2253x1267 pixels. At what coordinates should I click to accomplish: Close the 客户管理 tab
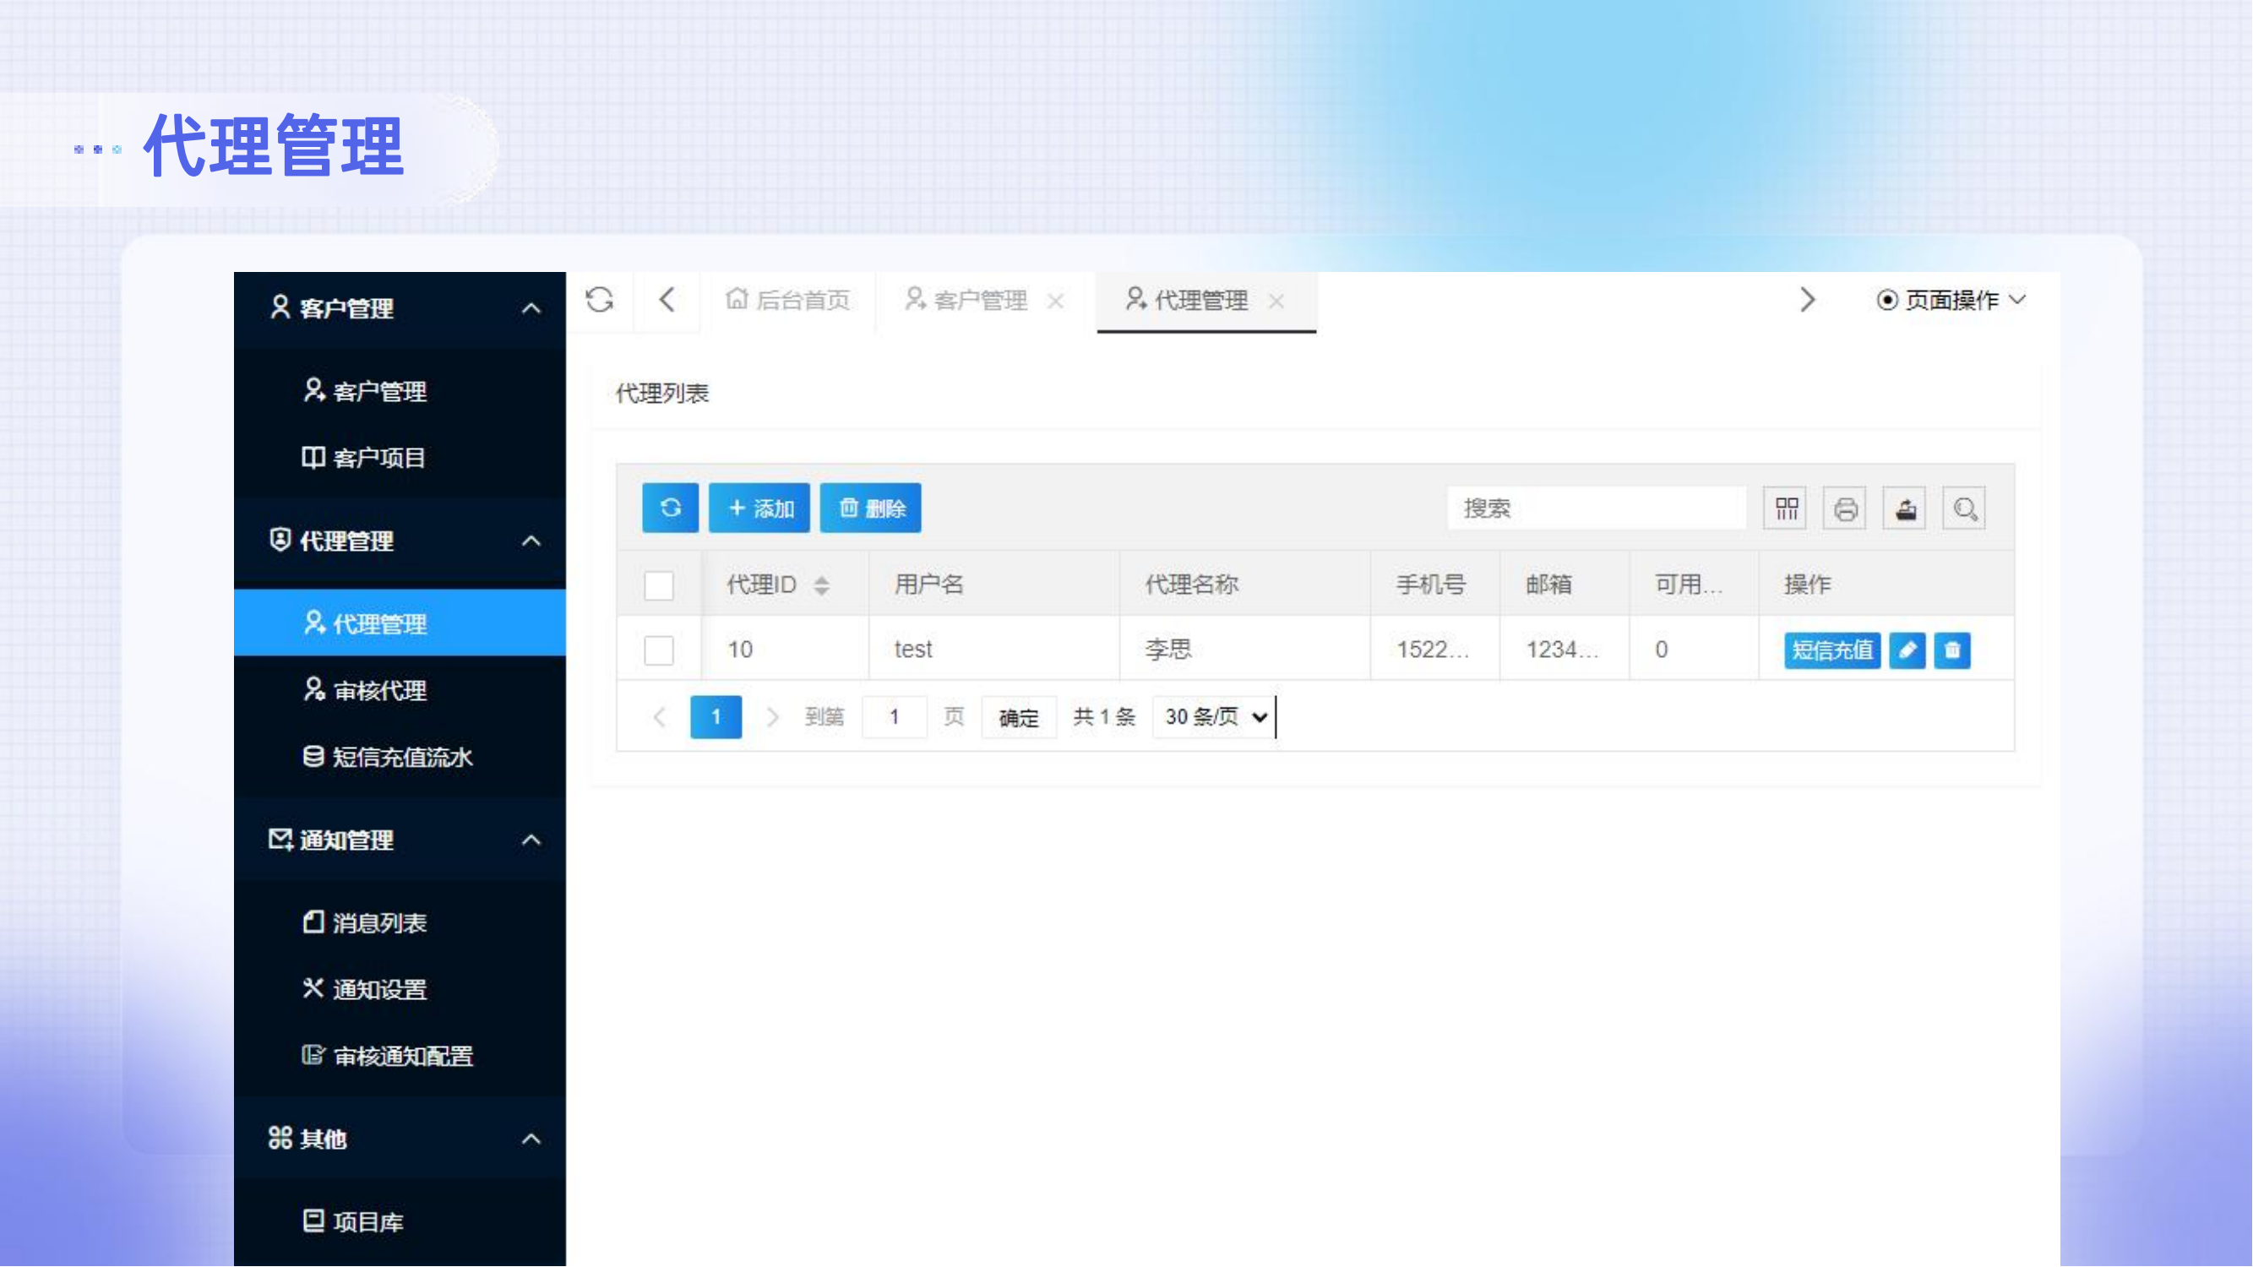(1056, 302)
